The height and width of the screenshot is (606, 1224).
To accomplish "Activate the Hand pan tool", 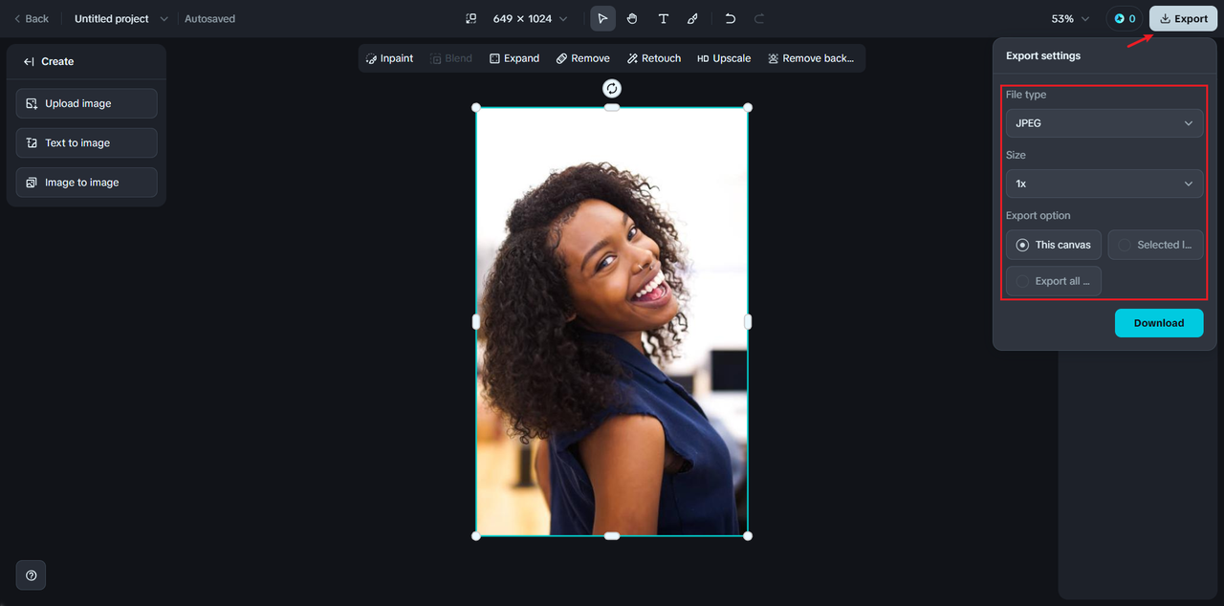I will pyautogui.click(x=632, y=19).
